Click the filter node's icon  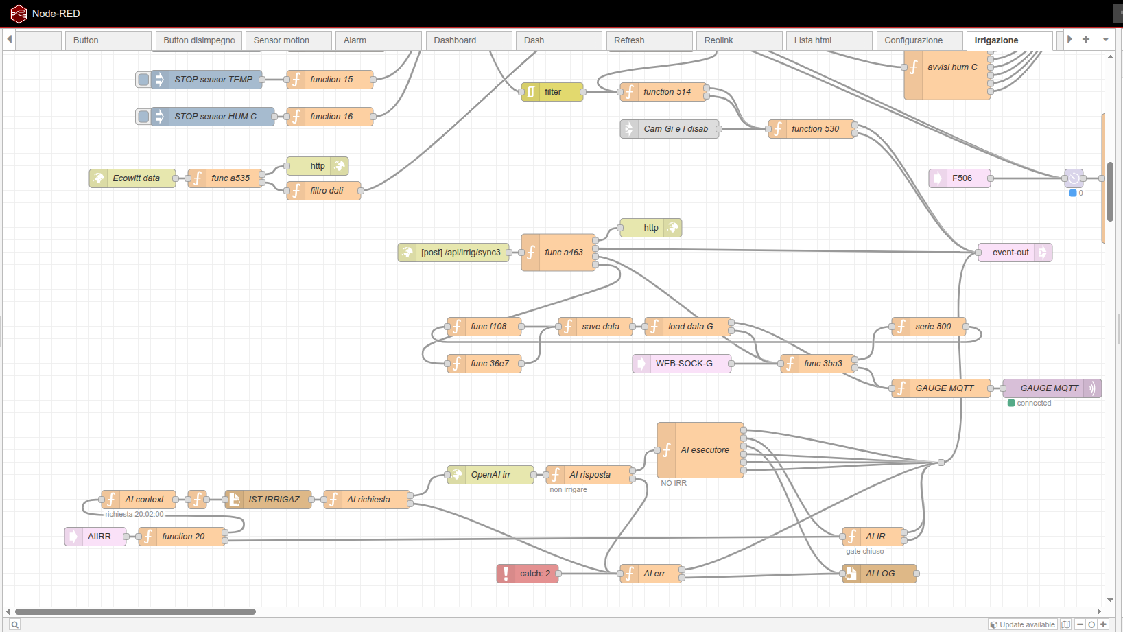pyautogui.click(x=531, y=92)
